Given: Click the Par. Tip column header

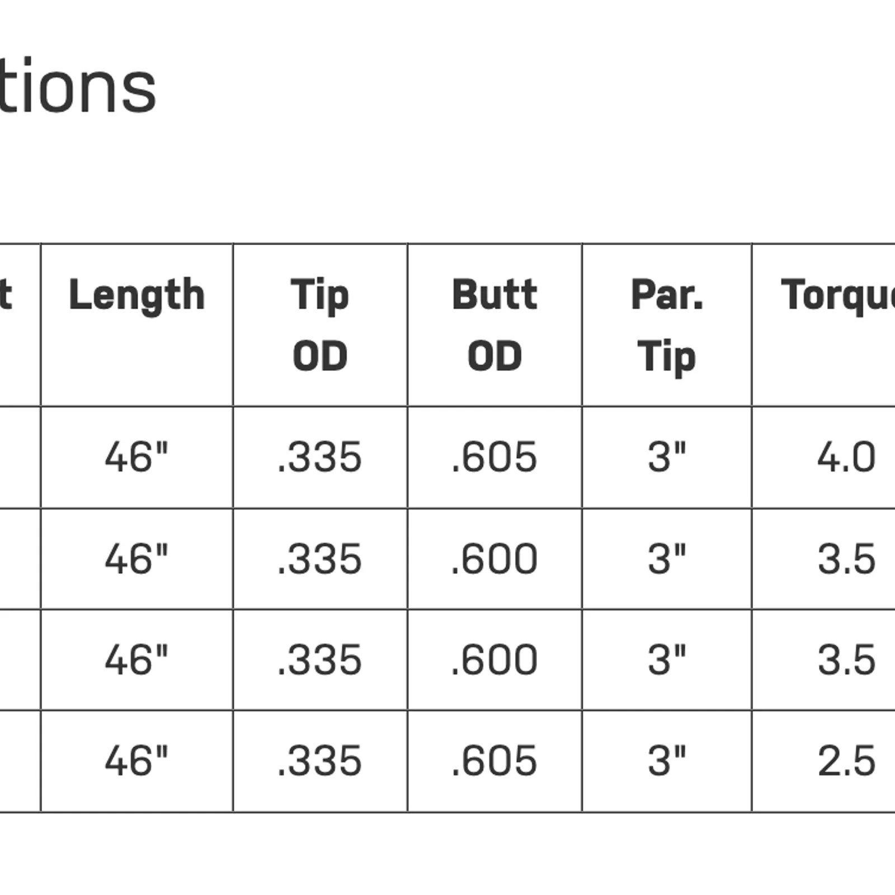Looking at the screenshot, I should tap(667, 325).
